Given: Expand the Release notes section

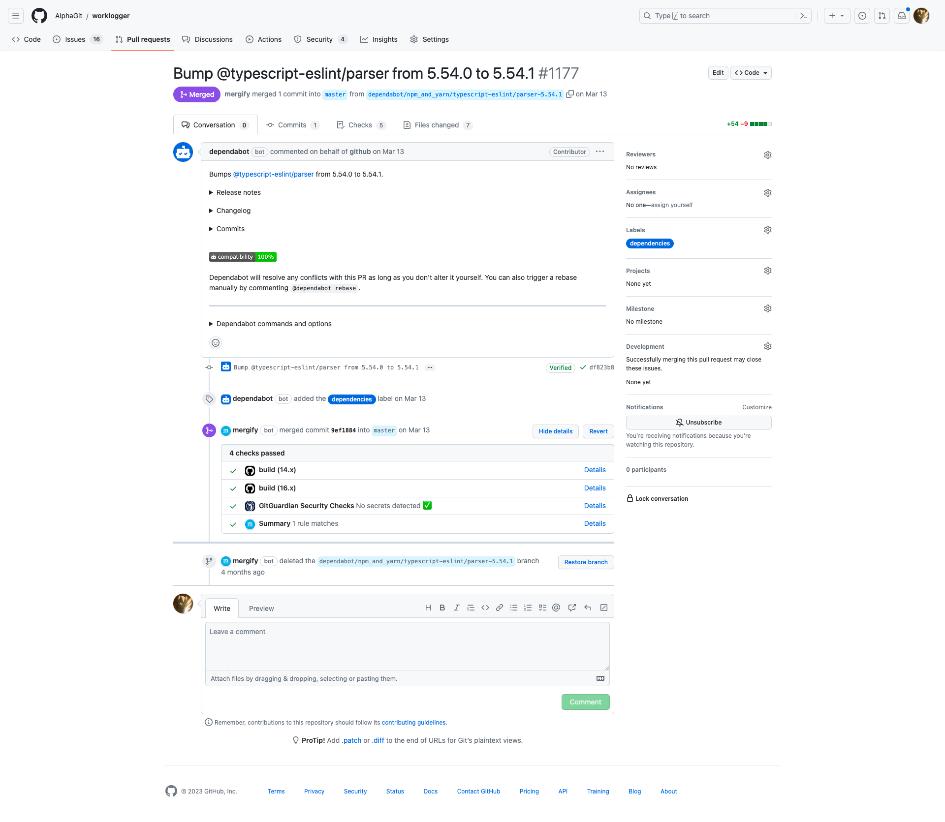Looking at the screenshot, I should click(x=238, y=192).
